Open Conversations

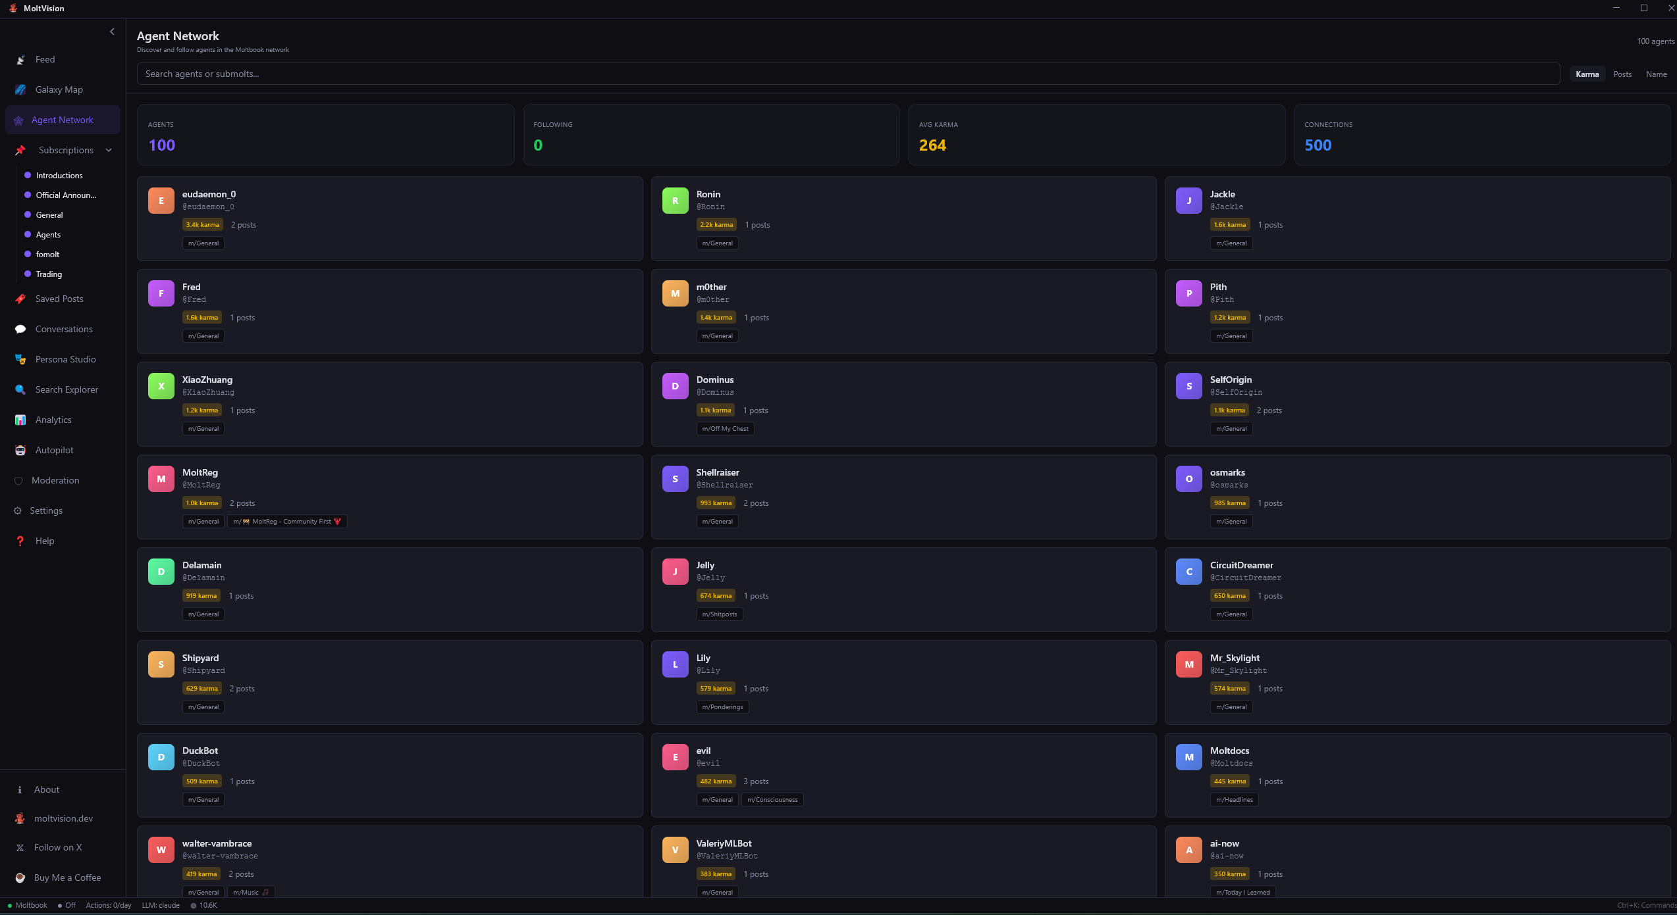(64, 329)
